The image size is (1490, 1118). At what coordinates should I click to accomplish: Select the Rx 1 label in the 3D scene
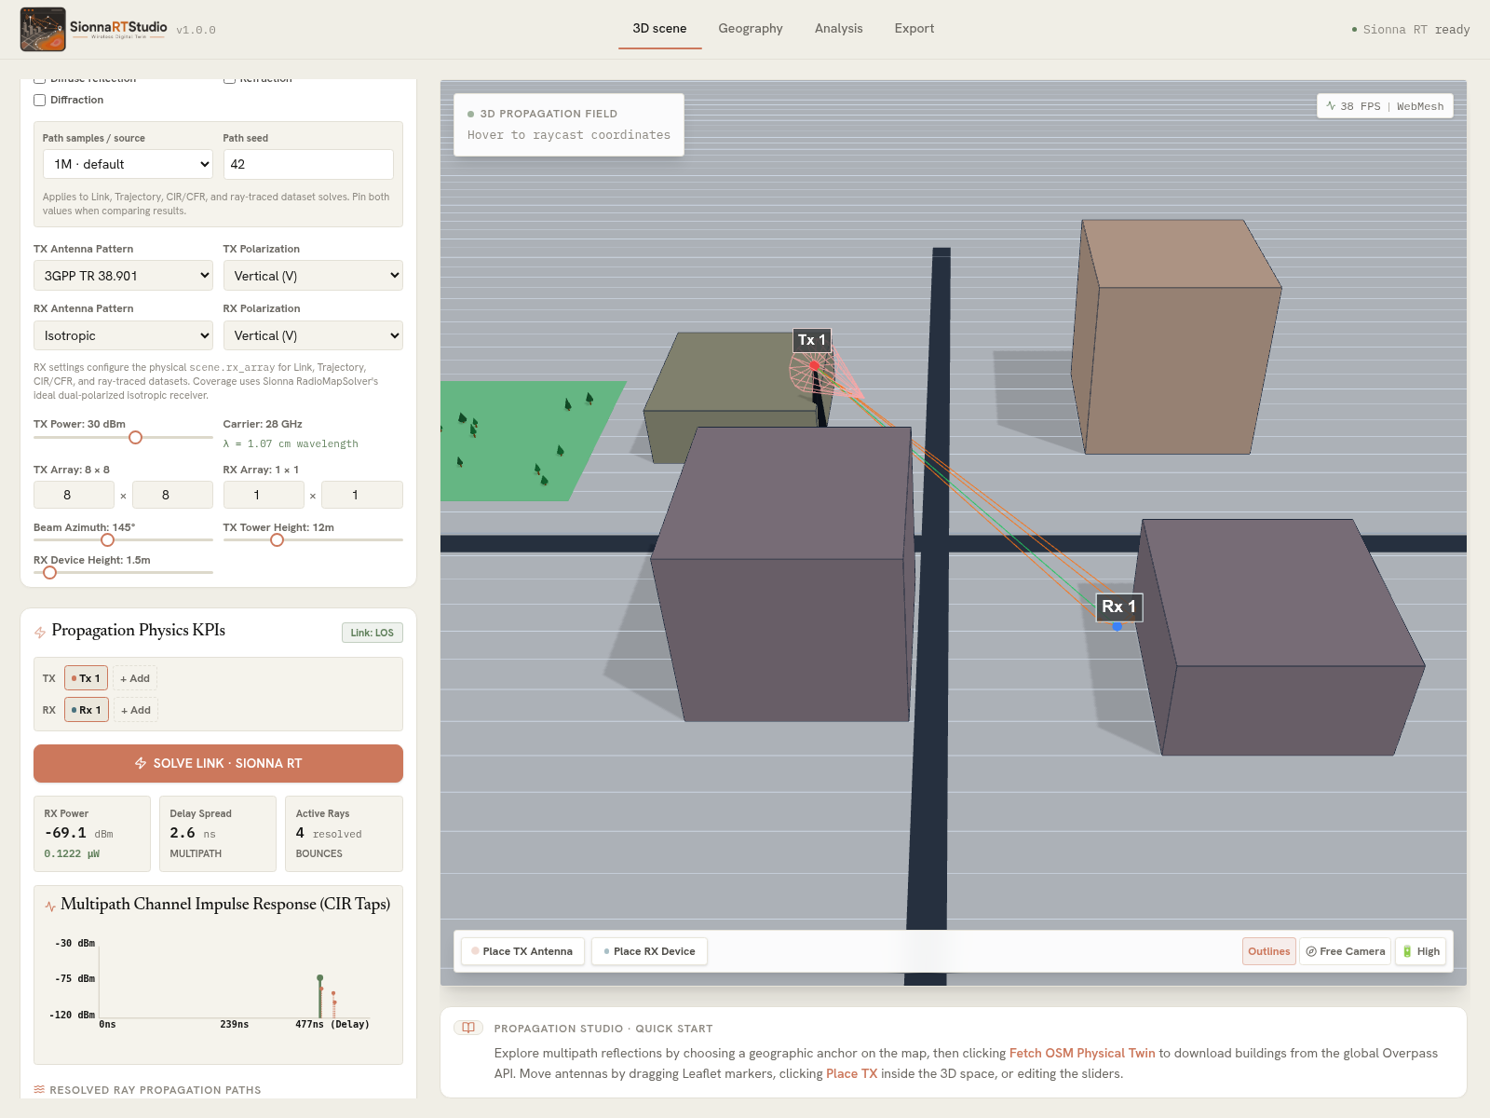pos(1118,607)
